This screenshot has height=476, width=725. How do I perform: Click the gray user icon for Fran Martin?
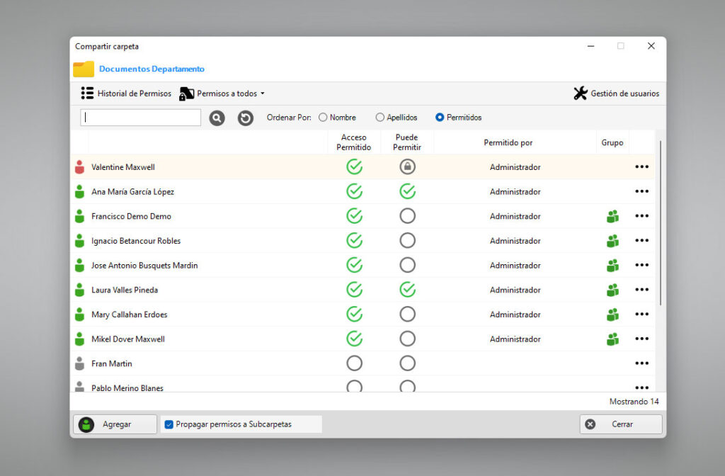click(79, 363)
